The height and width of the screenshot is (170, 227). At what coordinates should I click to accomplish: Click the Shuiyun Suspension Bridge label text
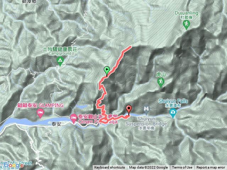146,121
